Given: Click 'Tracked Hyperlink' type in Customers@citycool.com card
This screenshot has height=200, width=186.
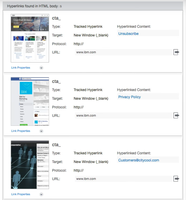Looking at the screenshot, I should point(88,153).
